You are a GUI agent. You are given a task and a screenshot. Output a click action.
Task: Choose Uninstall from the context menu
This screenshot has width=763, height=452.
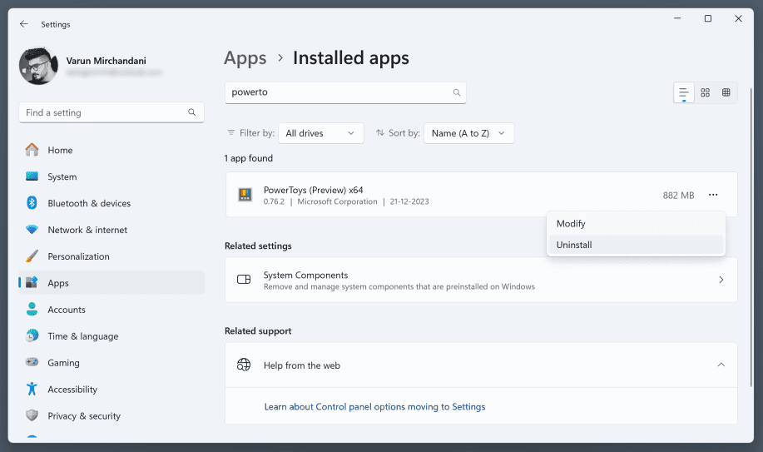click(x=574, y=245)
